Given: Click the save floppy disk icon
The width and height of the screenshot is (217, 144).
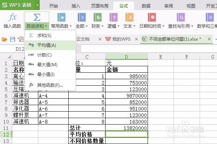Looking at the screenshot, I should [12, 39].
